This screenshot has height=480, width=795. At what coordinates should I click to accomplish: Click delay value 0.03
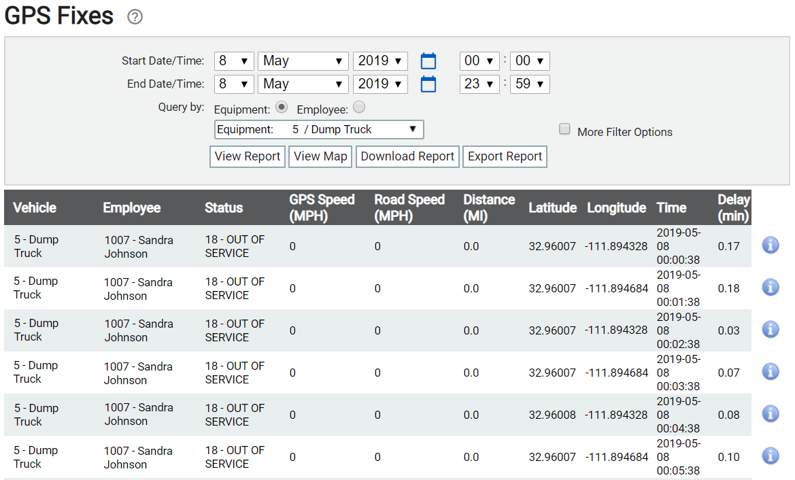click(x=728, y=330)
